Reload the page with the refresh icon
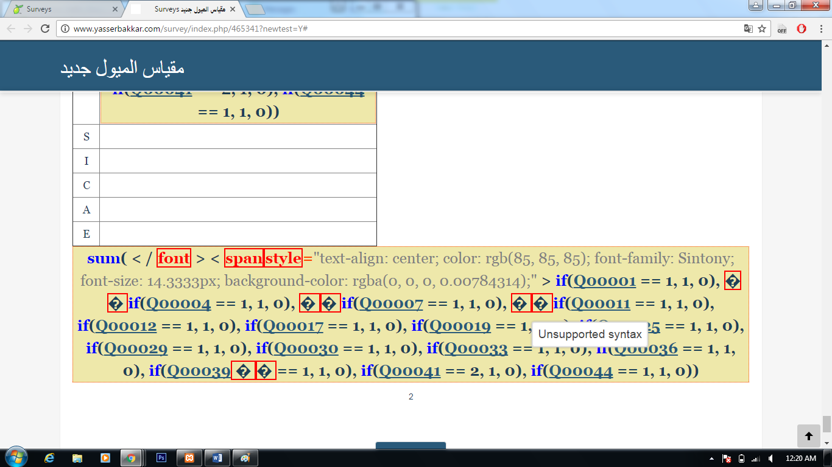 tap(44, 29)
